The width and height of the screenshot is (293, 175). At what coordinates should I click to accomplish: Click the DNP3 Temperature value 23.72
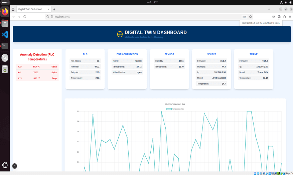pos(139,67)
